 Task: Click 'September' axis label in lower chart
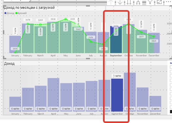point(117,114)
